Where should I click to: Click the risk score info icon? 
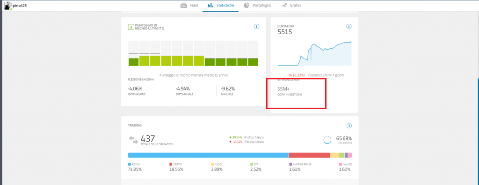pos(257,27)
